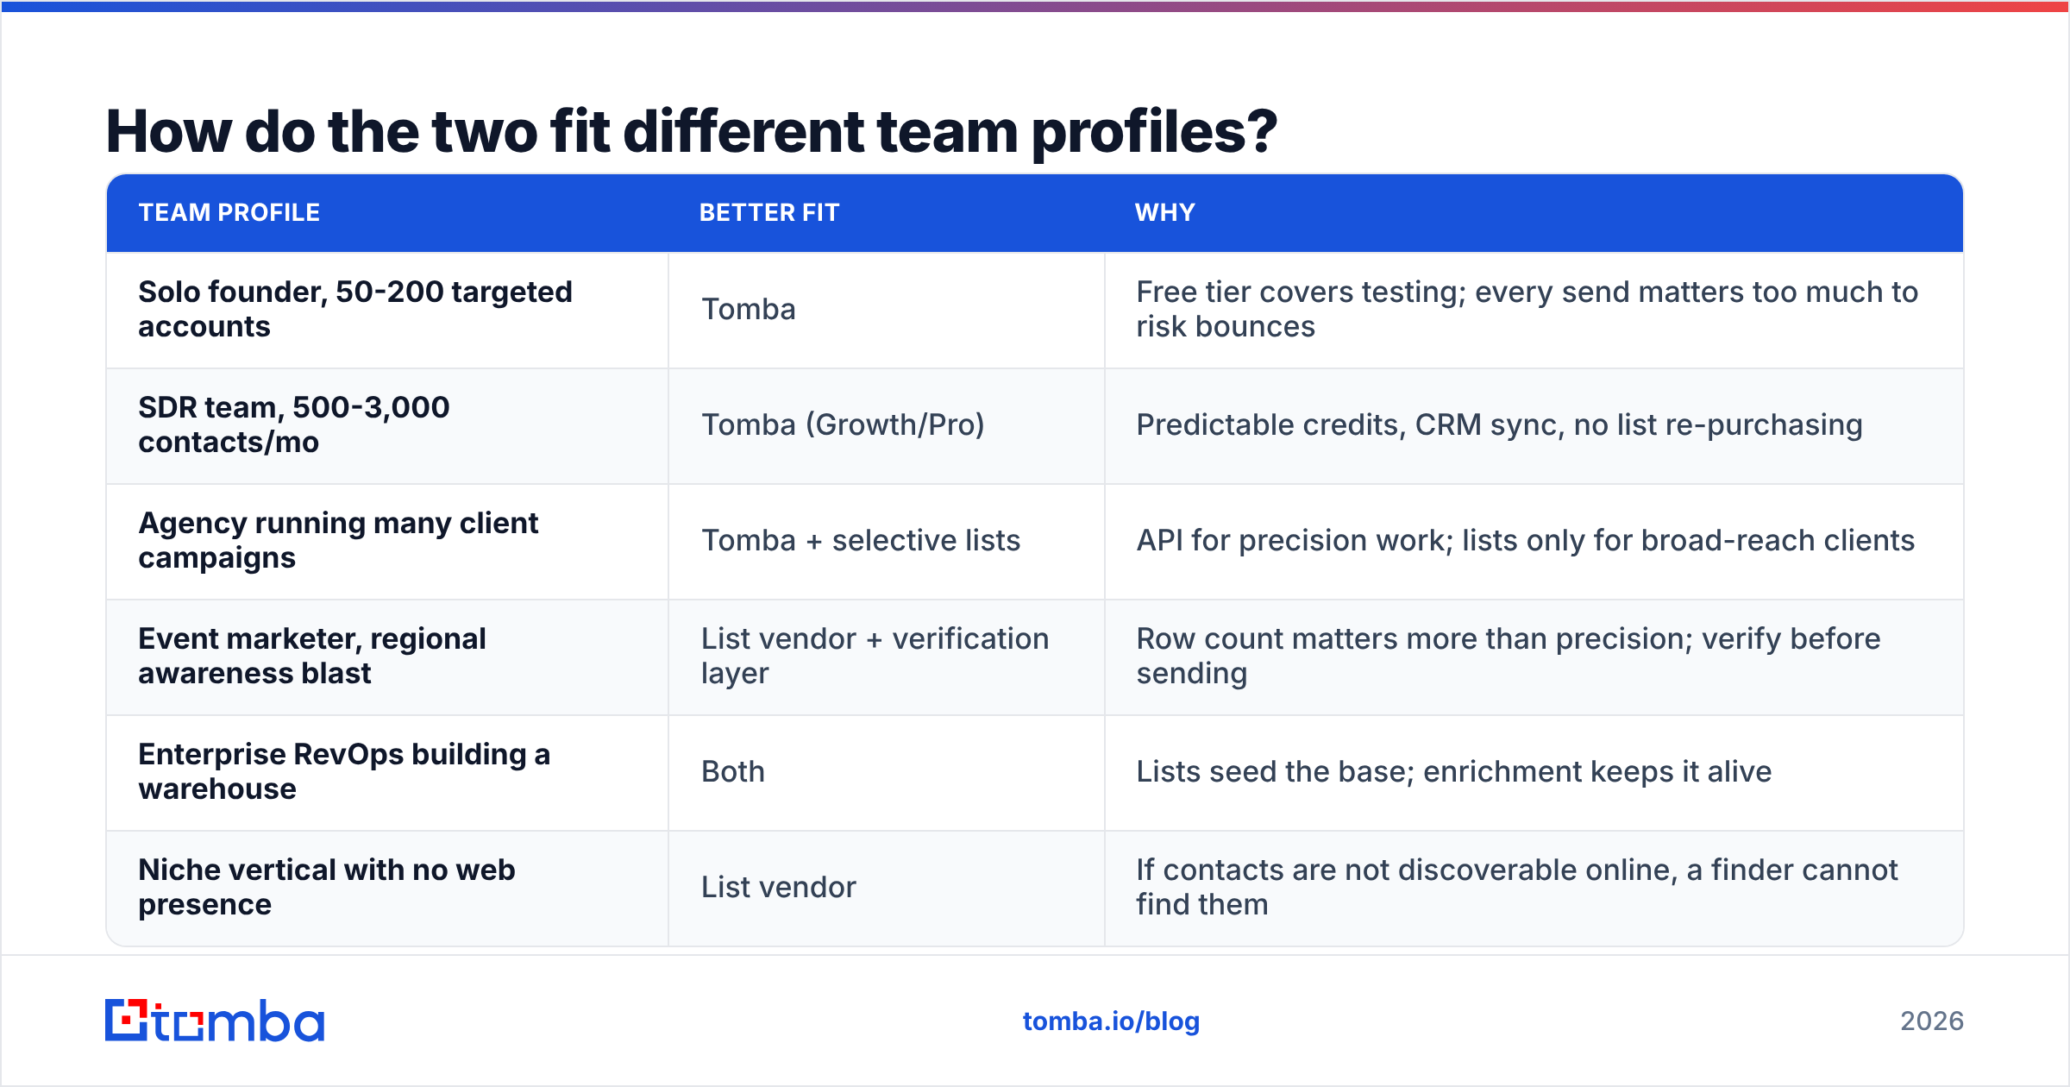Select 'Solo founder, 50-200 targeted accounts' cell
Screen dimensions: 2070x1087
(387, 310)
